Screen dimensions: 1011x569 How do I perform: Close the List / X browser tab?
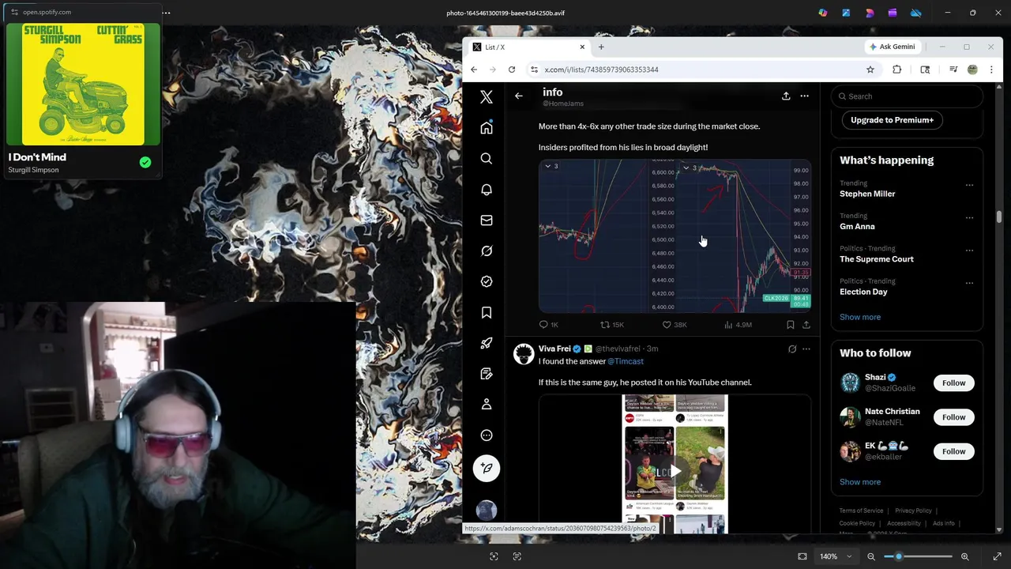pos(582,47)
